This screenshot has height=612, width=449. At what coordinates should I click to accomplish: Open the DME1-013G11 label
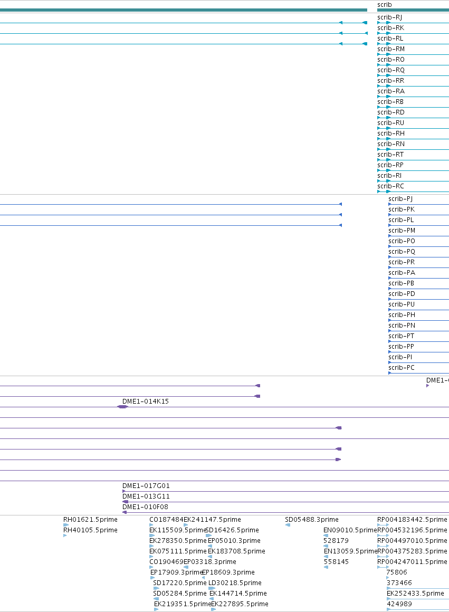click(x=146, y=496)
